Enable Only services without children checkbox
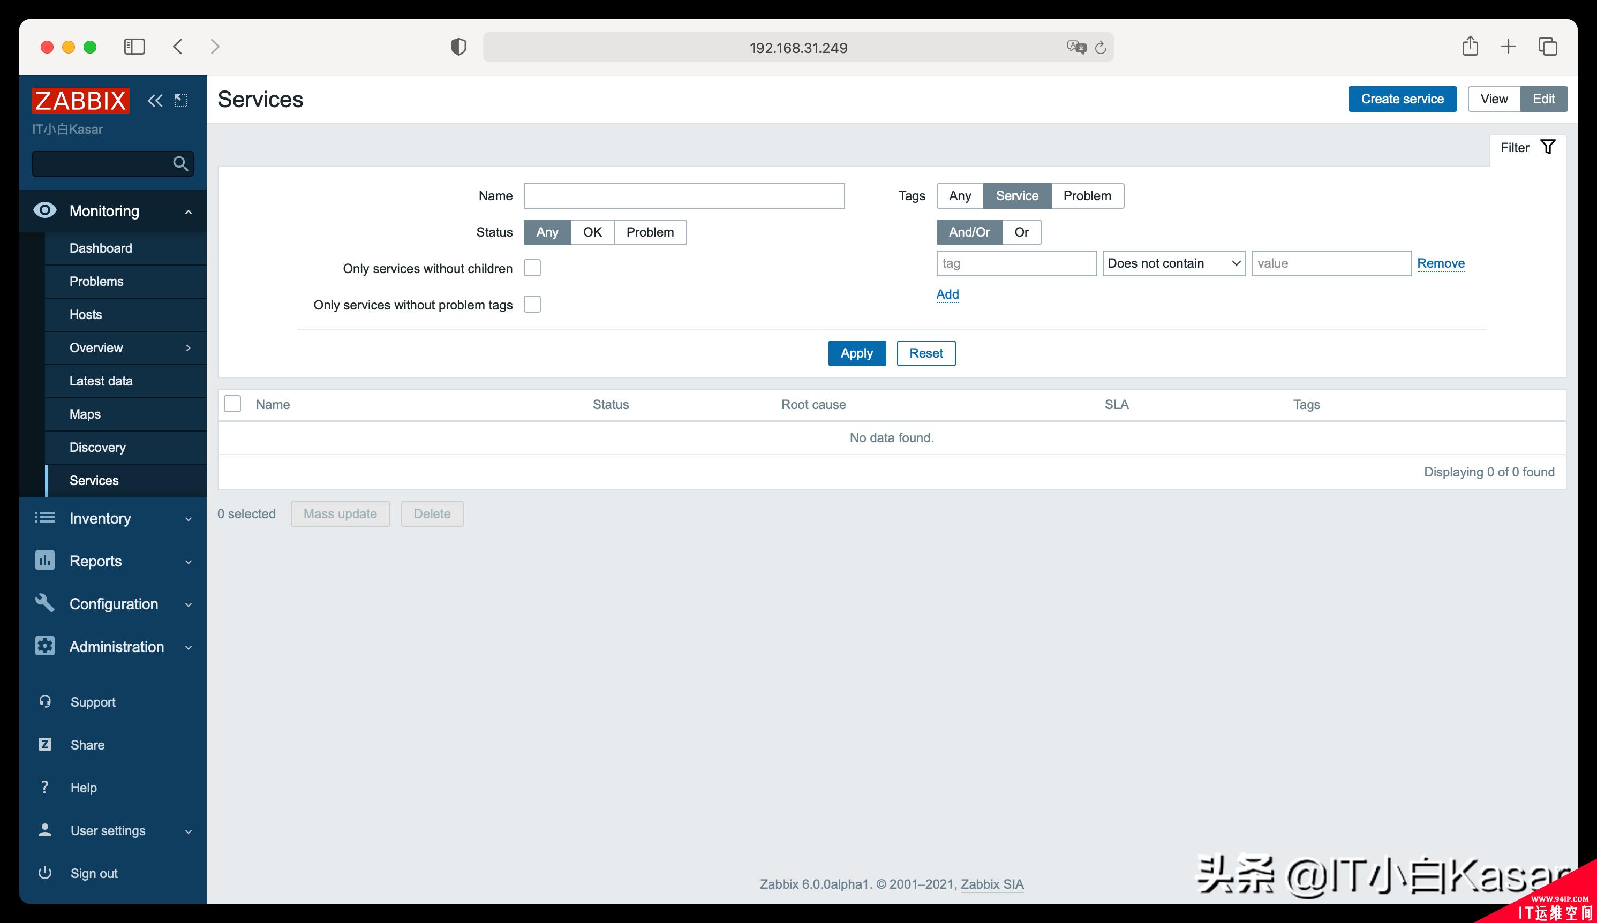1597x923 pixels. pos(532,268)
